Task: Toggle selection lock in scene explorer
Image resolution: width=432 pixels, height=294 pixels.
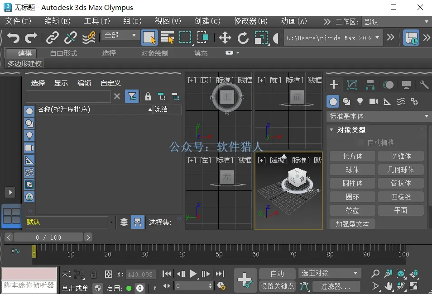Action: pos(148,96)
